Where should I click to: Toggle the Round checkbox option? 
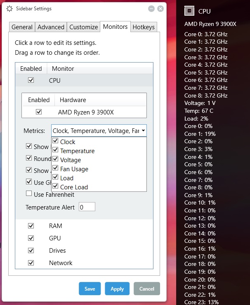coord(29,158)
